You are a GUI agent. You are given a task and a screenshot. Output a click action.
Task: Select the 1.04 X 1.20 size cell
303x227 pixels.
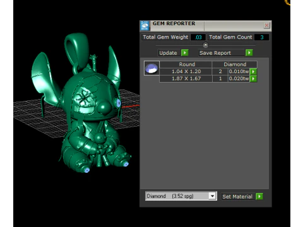pyautogui.click(x=186, y=71)
